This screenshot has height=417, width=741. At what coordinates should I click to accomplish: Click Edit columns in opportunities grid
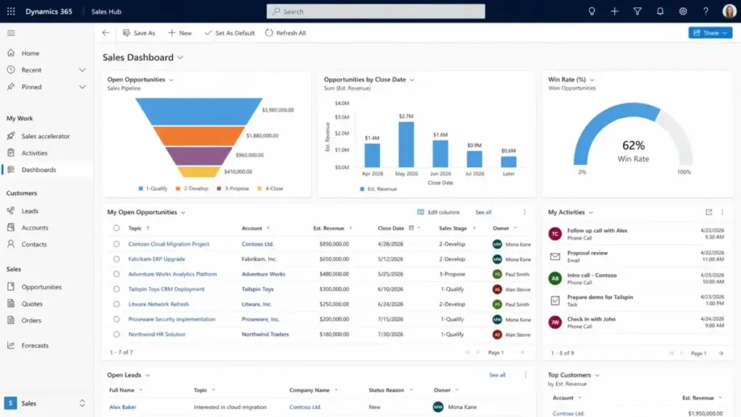438,212
